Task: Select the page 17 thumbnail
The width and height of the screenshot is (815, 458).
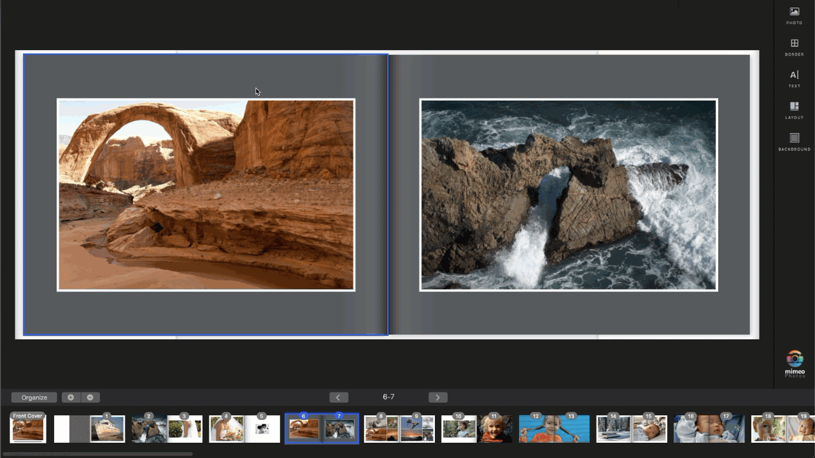Action: [x=728, y=429]
